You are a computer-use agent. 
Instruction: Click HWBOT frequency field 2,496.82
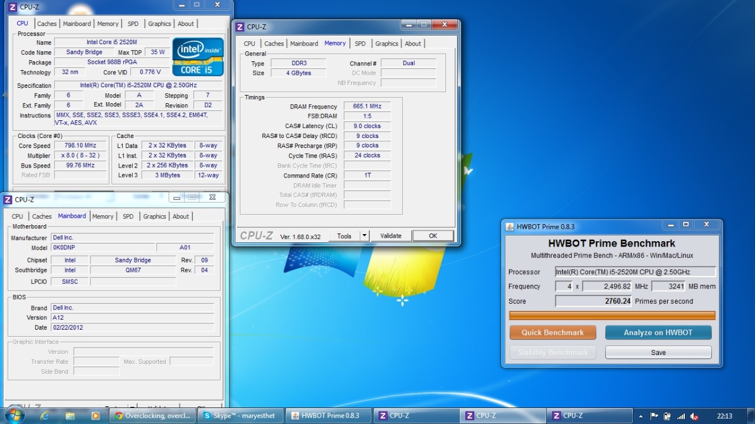(607, 287)
